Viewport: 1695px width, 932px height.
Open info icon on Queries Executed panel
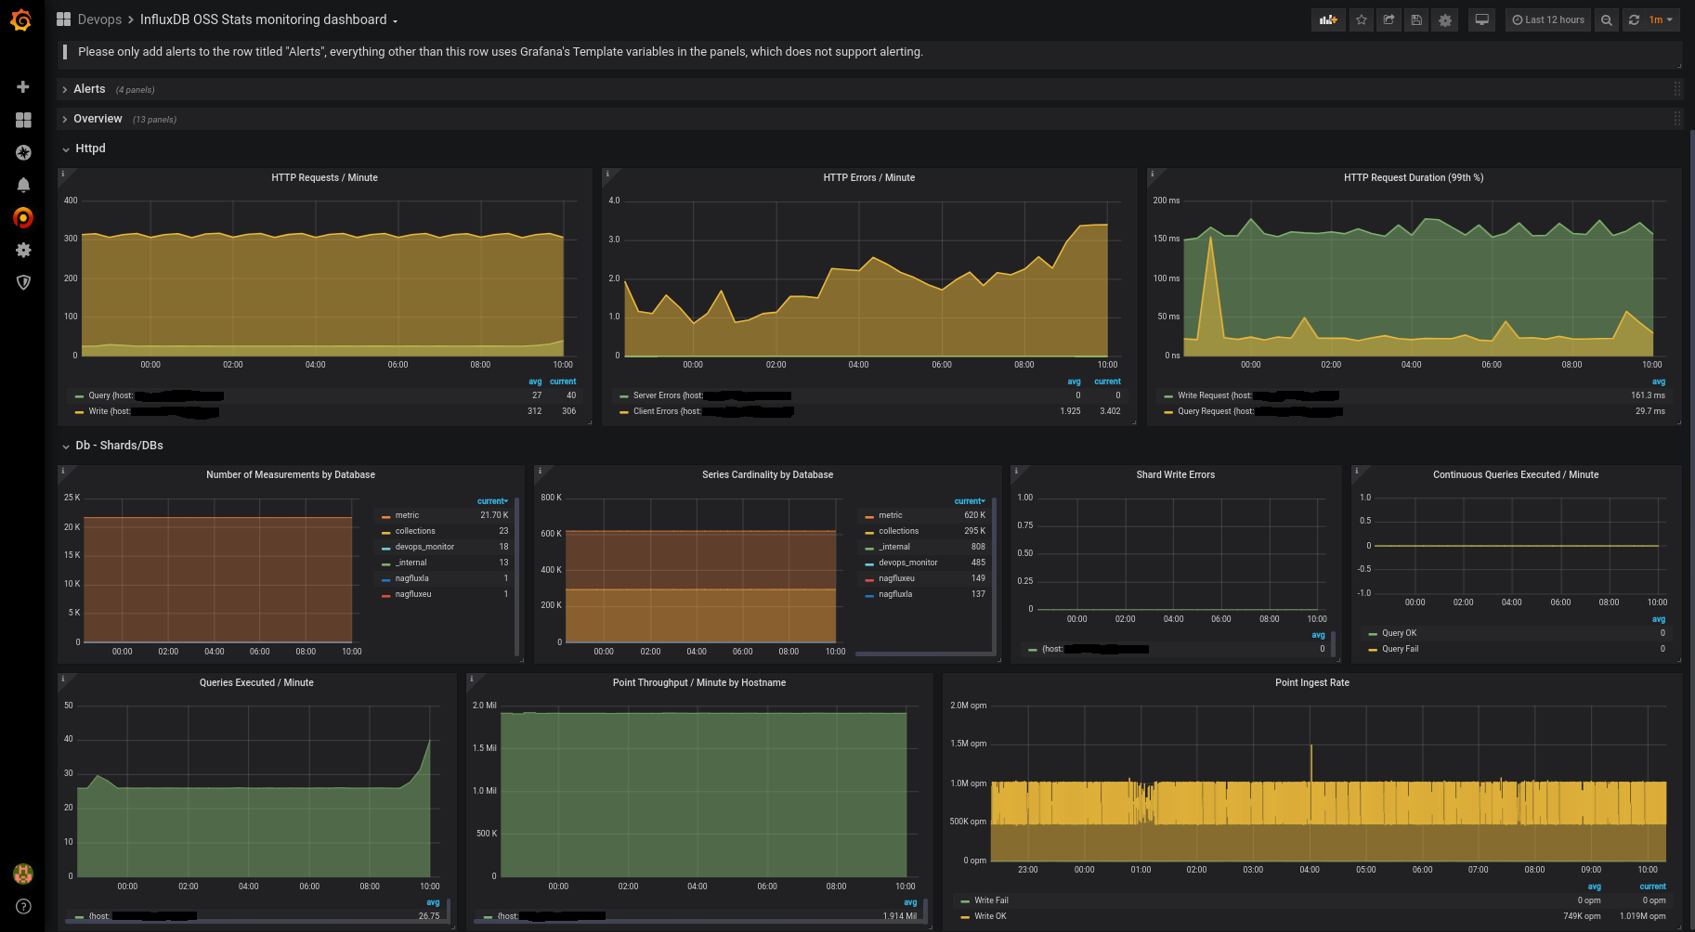coord(63,679)
